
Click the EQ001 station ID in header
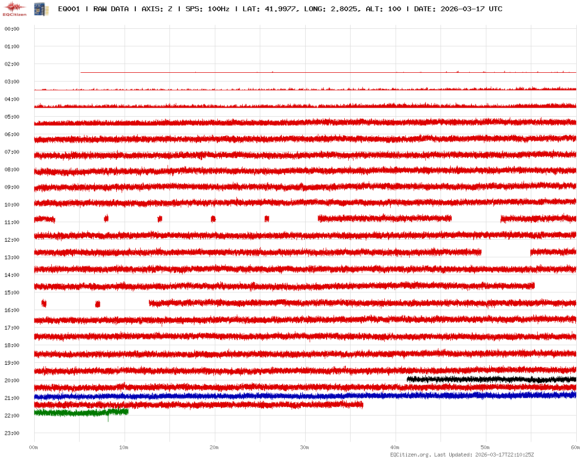point(68,9)
